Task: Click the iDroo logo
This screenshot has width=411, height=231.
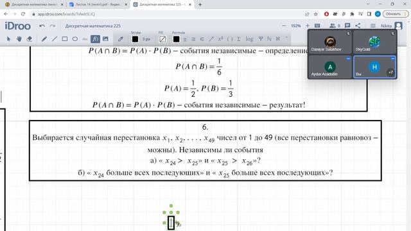Action: coord(17,26)
